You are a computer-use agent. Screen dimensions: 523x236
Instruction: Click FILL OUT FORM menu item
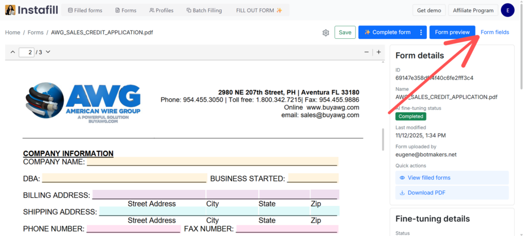(259, 10)
